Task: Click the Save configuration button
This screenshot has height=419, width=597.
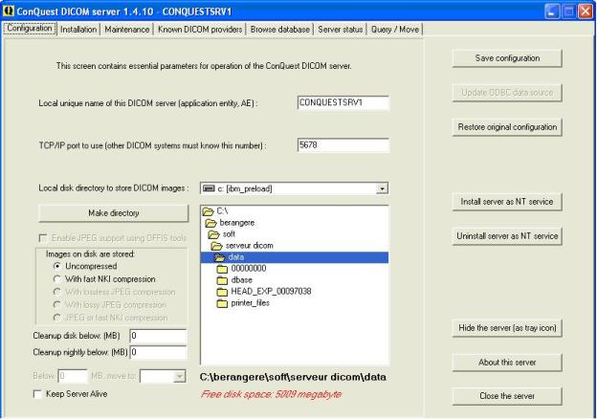Action: pos(507,58)
